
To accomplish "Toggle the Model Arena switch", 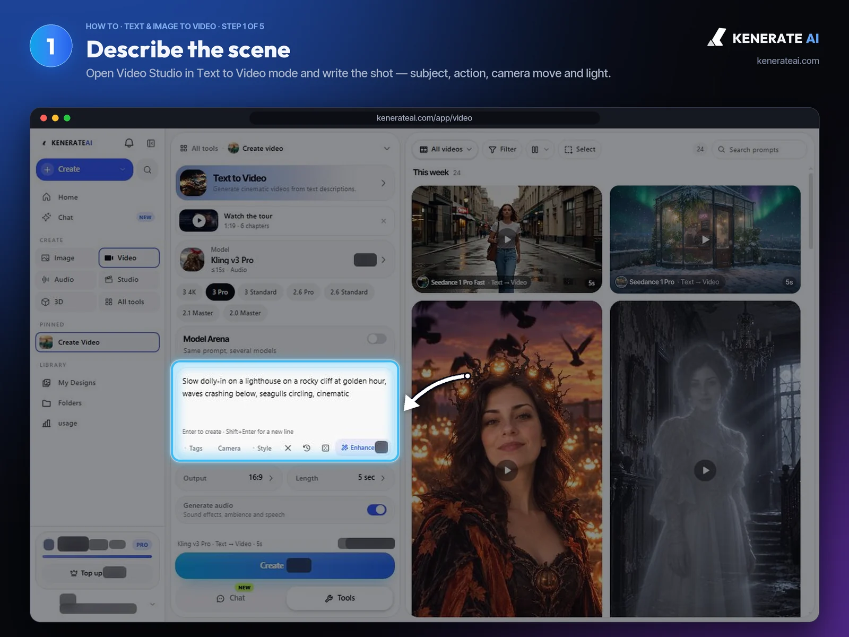I will click(x=377, y=339).
